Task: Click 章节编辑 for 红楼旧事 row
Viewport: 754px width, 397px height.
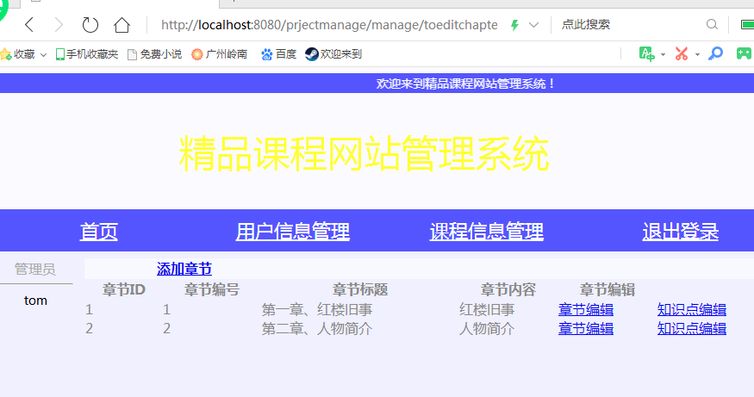Action: click(586, 309)
